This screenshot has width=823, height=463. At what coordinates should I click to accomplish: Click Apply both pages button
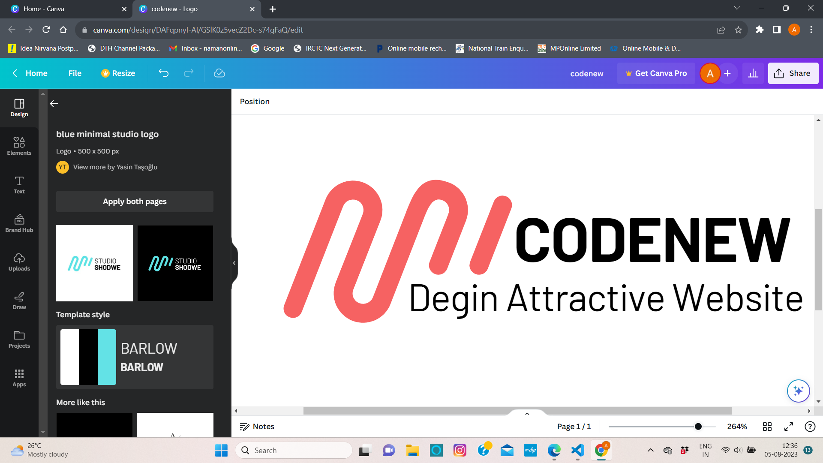click(135, 201)
